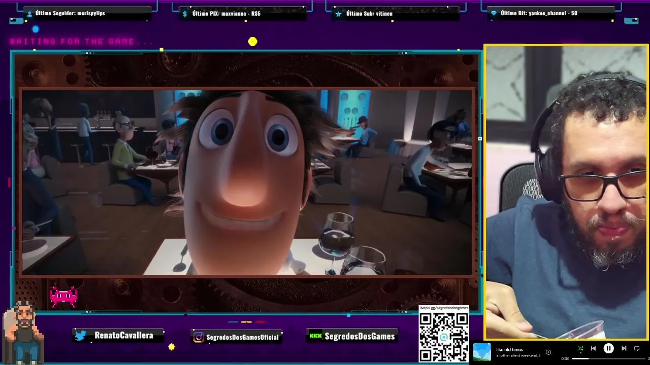Click the PIX dollar sign icon
This screenshot has height=365, width=650.
(185, 14)
